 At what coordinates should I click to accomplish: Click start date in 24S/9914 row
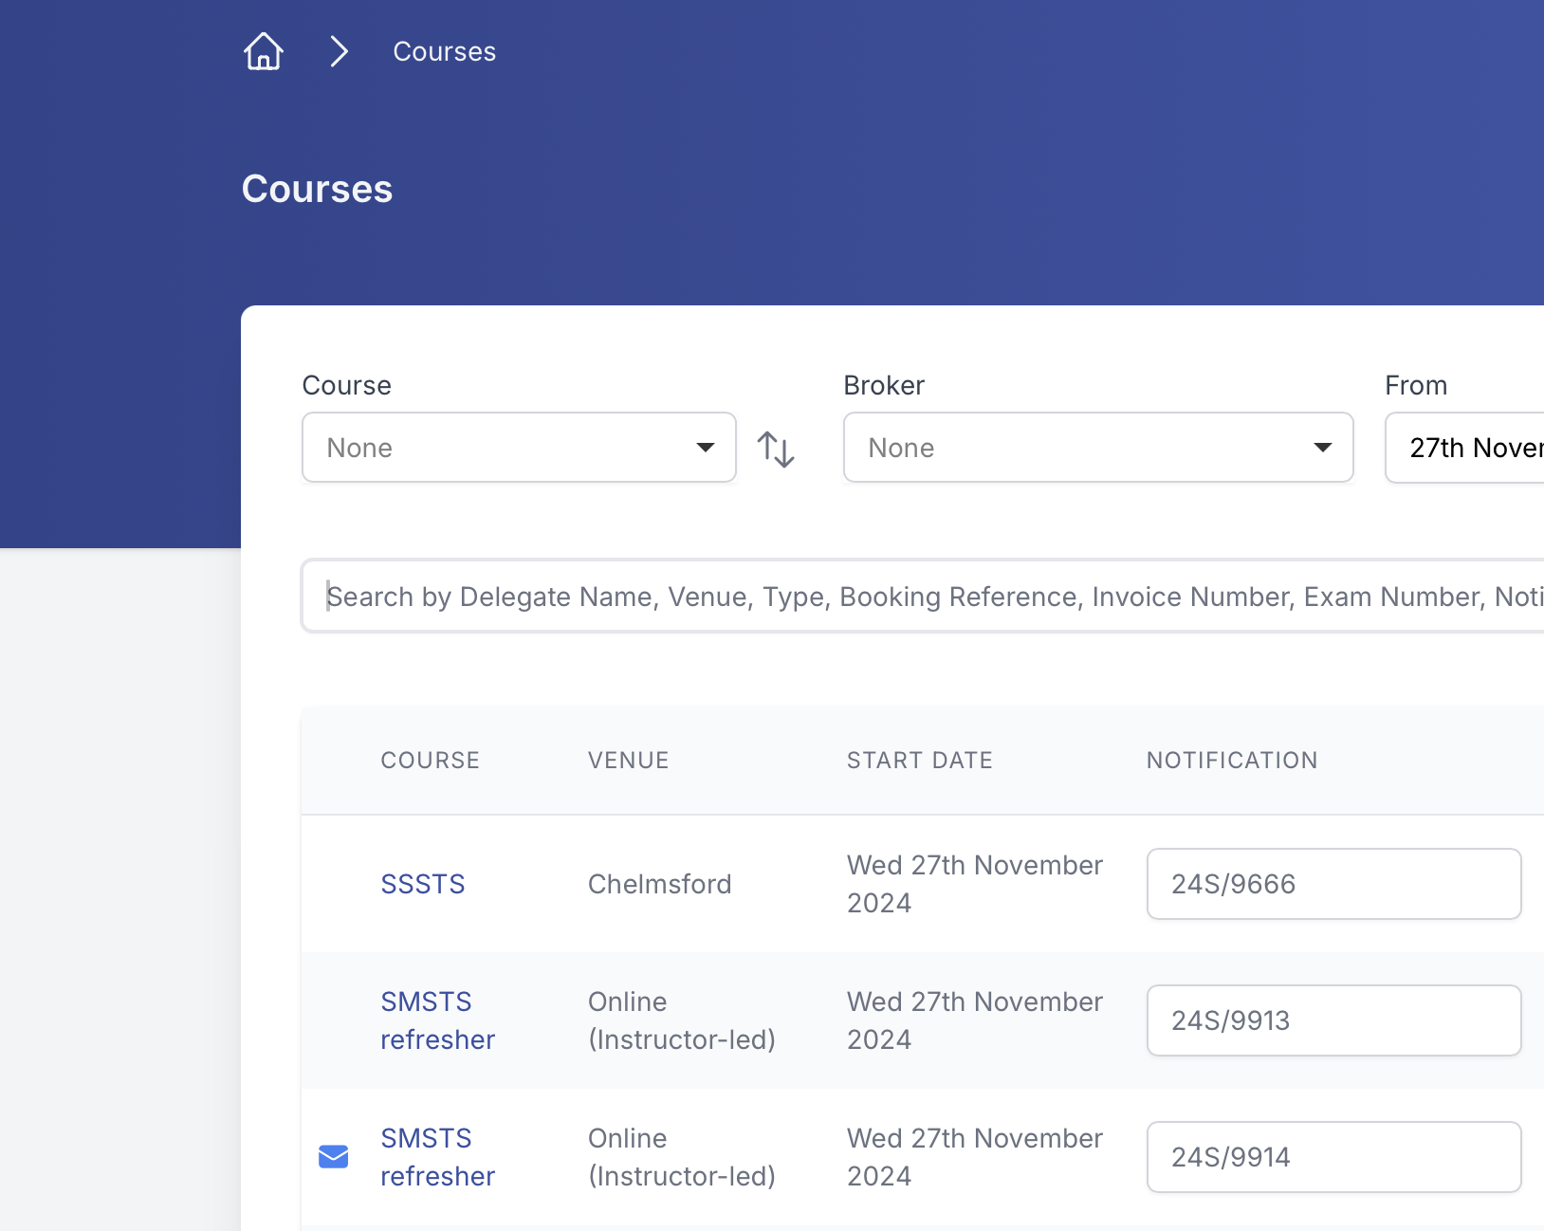pyautogui.click(x=975, y=1157)
